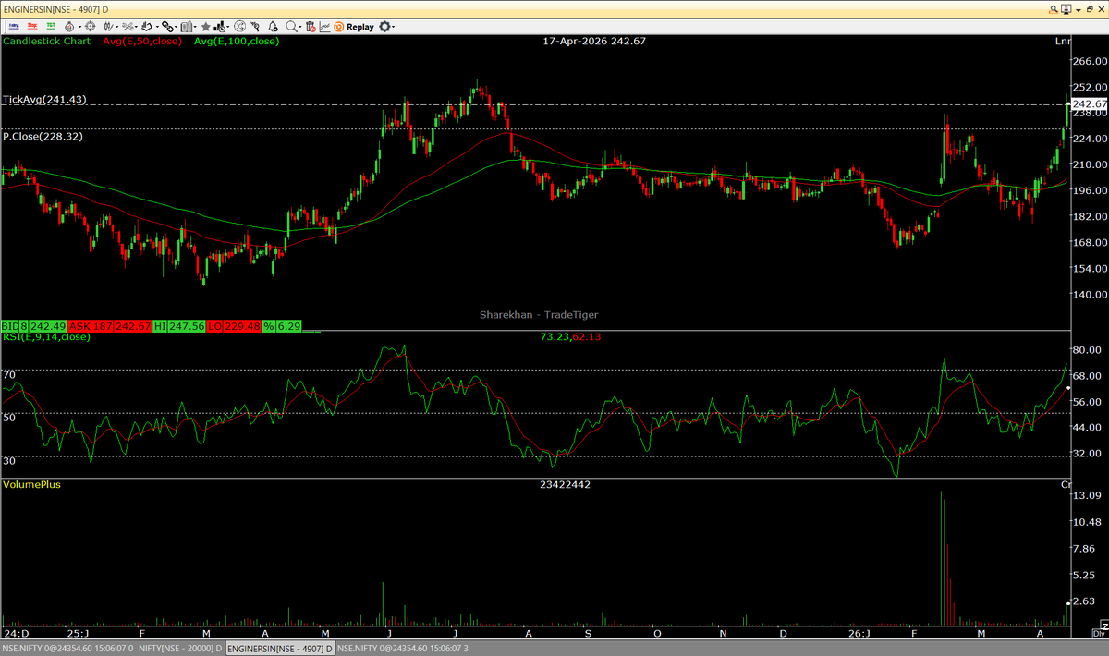The height and width of the screenshot is (656, 1109).
Task: Click the circular shuffle arrows icon
Action: coord(240,27)
